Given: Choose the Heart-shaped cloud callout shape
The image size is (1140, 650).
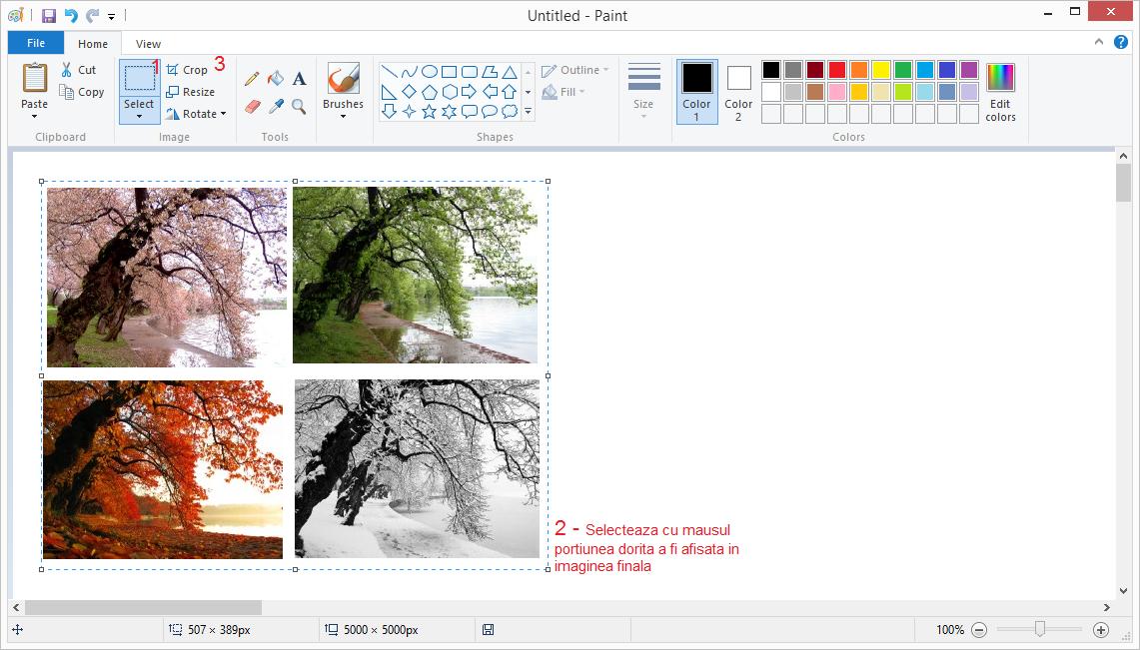Looking at the screenshot, I should click(510, 111).
